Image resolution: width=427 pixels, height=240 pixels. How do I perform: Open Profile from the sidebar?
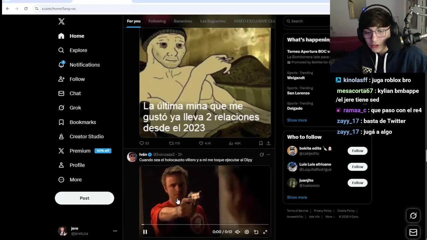(x=71, y=165)
